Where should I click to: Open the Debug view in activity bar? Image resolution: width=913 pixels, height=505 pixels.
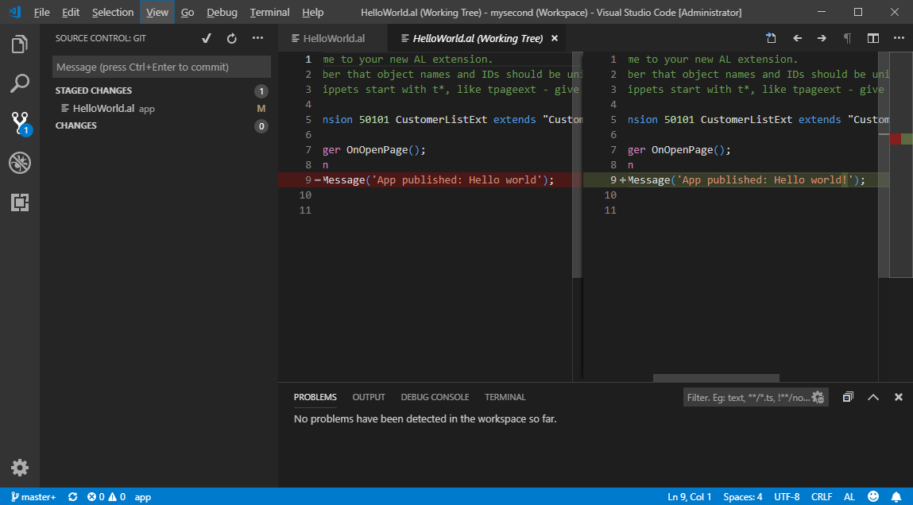[x=20, y=164]
